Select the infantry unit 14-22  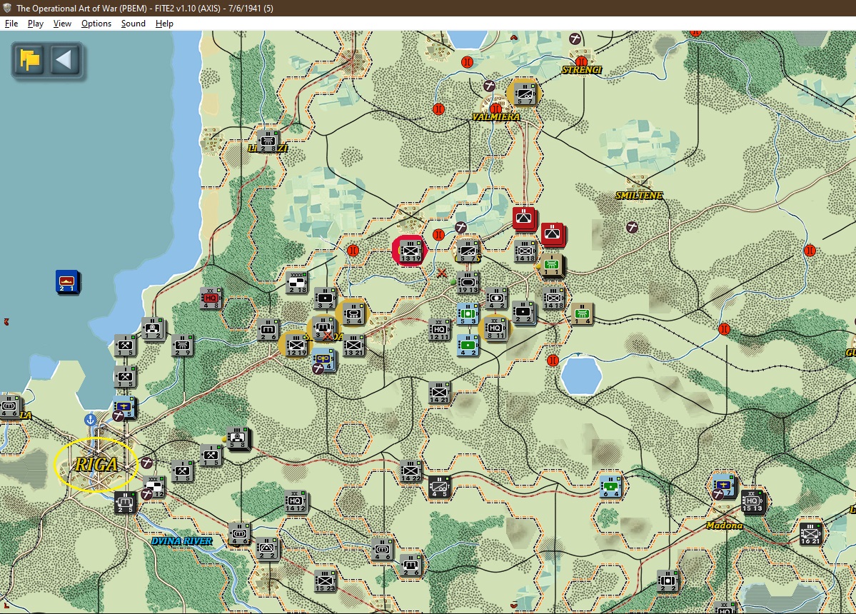coord(410,471)
